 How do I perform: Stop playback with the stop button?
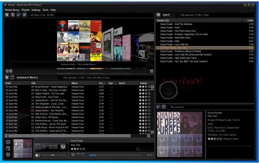click(44, 147)
